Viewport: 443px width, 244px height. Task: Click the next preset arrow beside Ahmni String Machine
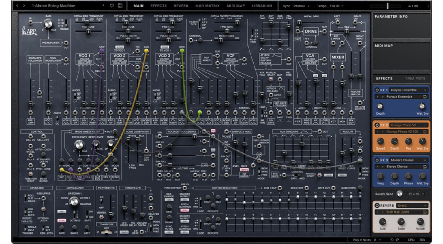24,5
